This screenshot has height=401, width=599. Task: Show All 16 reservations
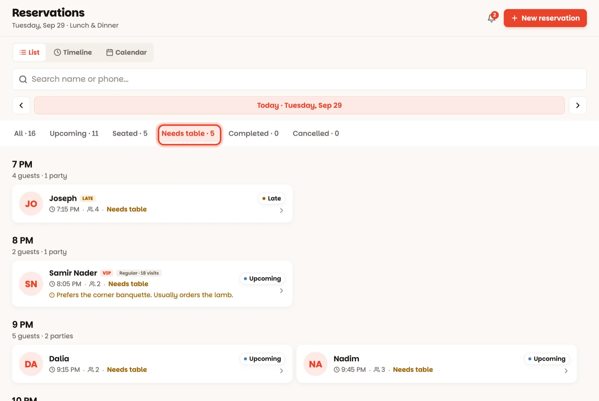pos(25,133)
